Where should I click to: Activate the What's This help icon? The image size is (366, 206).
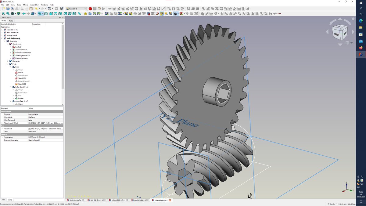pyautogui.click(x=62, y=9)
